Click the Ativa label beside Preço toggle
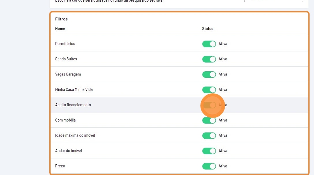The image size is (314, 175). pos(223,166)
